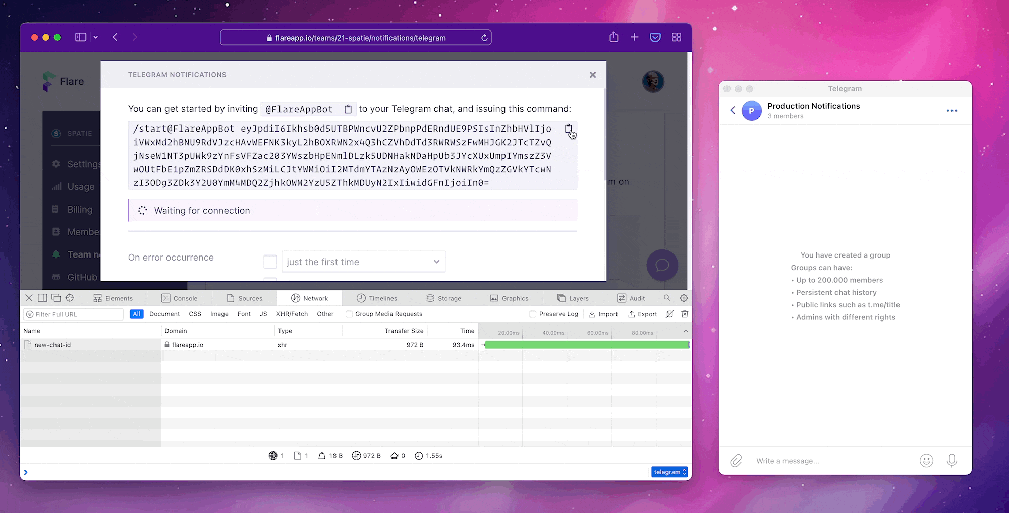Image resolution: width=1009 pixels, height=513 pixels.
Task: Check Group Media Requests option
Action: pyautogui.click(x=349, y=314)
